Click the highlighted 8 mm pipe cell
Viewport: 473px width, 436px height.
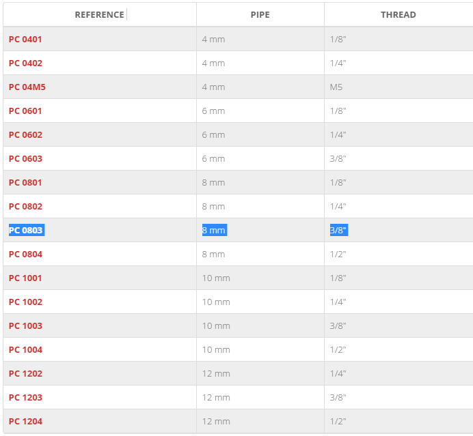[215, 231]
